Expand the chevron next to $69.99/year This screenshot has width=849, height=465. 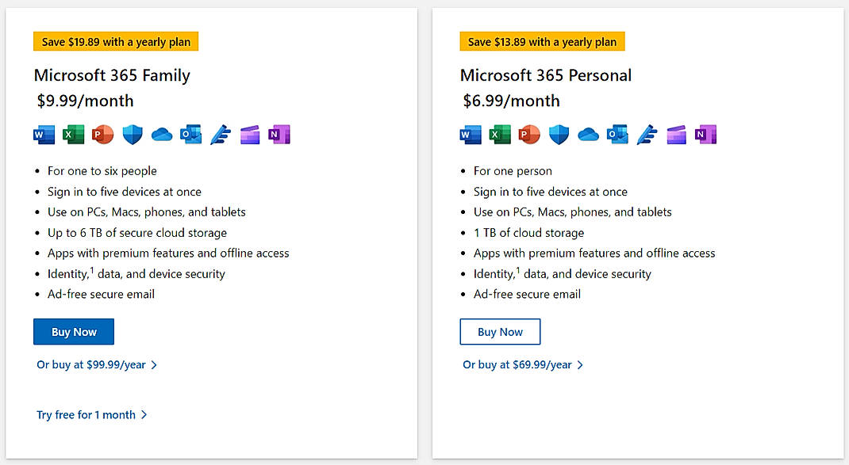point(580,364)
